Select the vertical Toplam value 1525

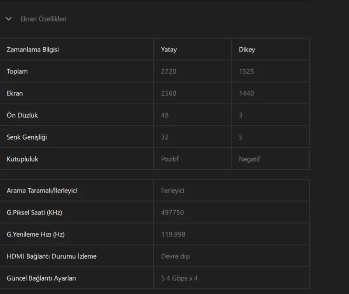pos(246,71)
